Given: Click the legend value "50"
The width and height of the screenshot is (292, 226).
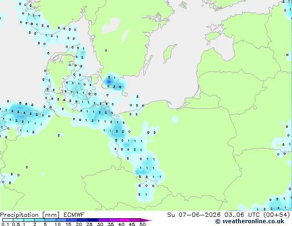Looking at the screenshot, I should [142, 224].
